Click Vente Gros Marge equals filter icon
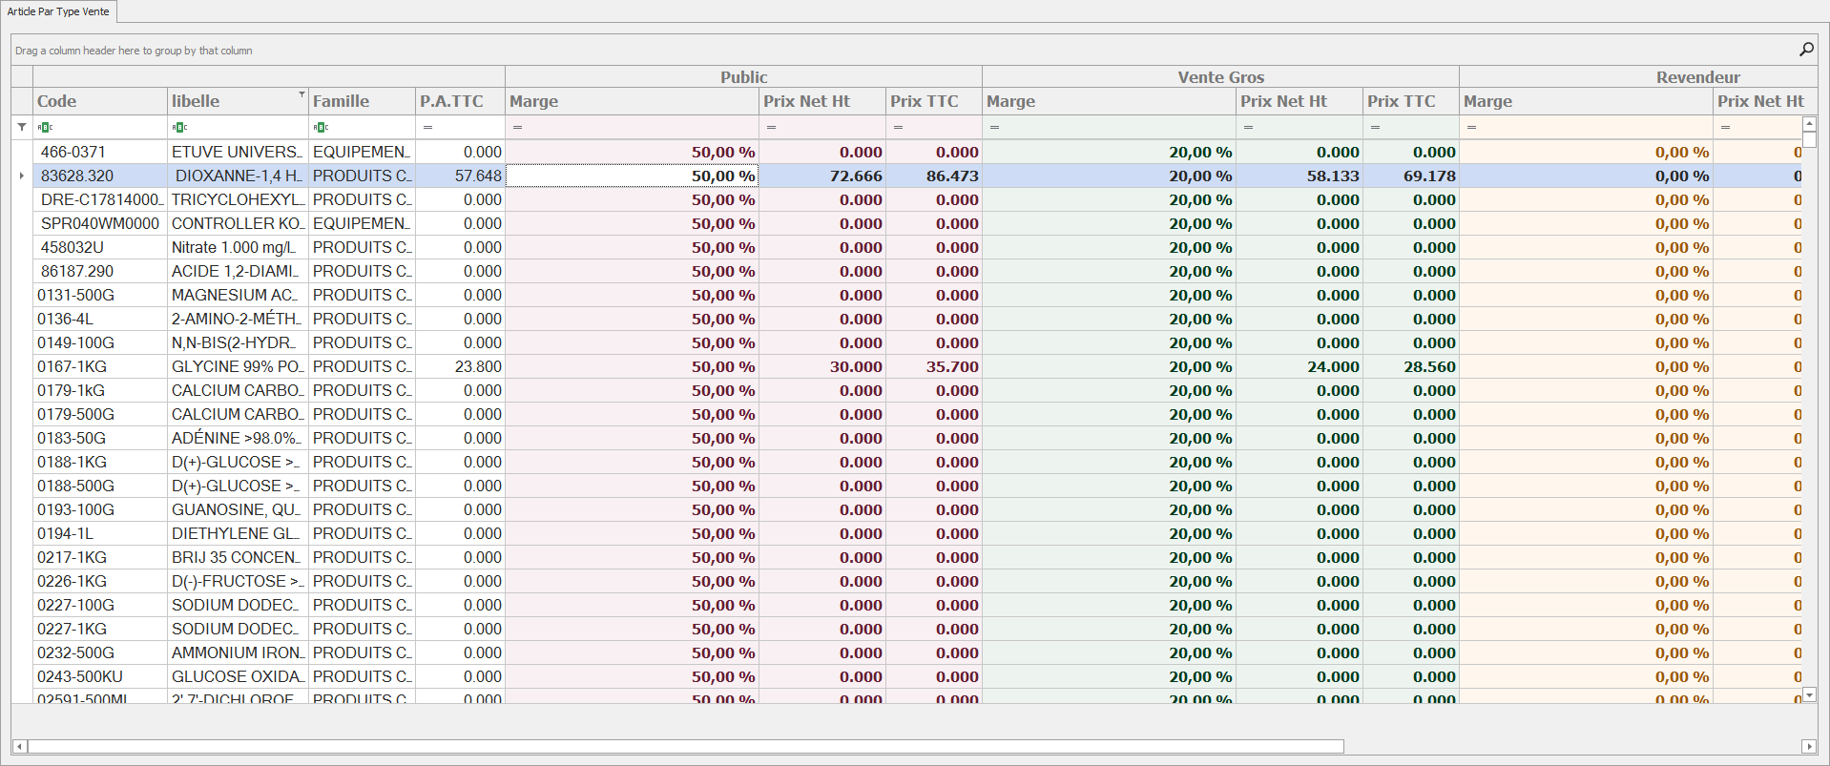Screen dimensions: 1830x766 click(994, 127)
